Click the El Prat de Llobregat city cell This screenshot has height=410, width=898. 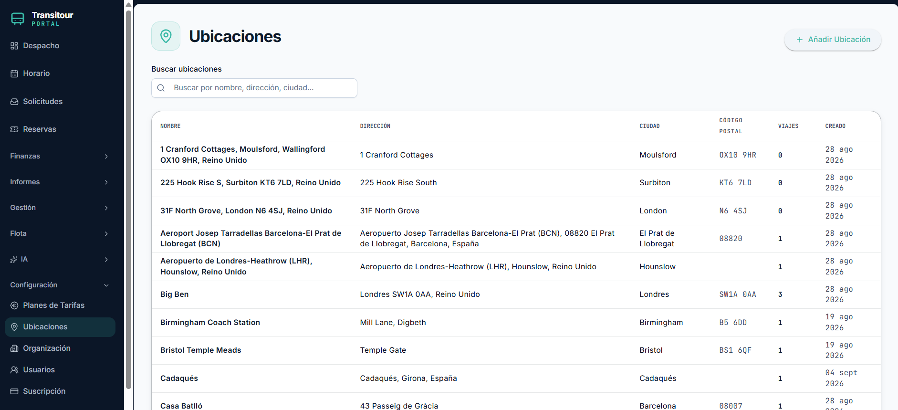tap(657, 239)
